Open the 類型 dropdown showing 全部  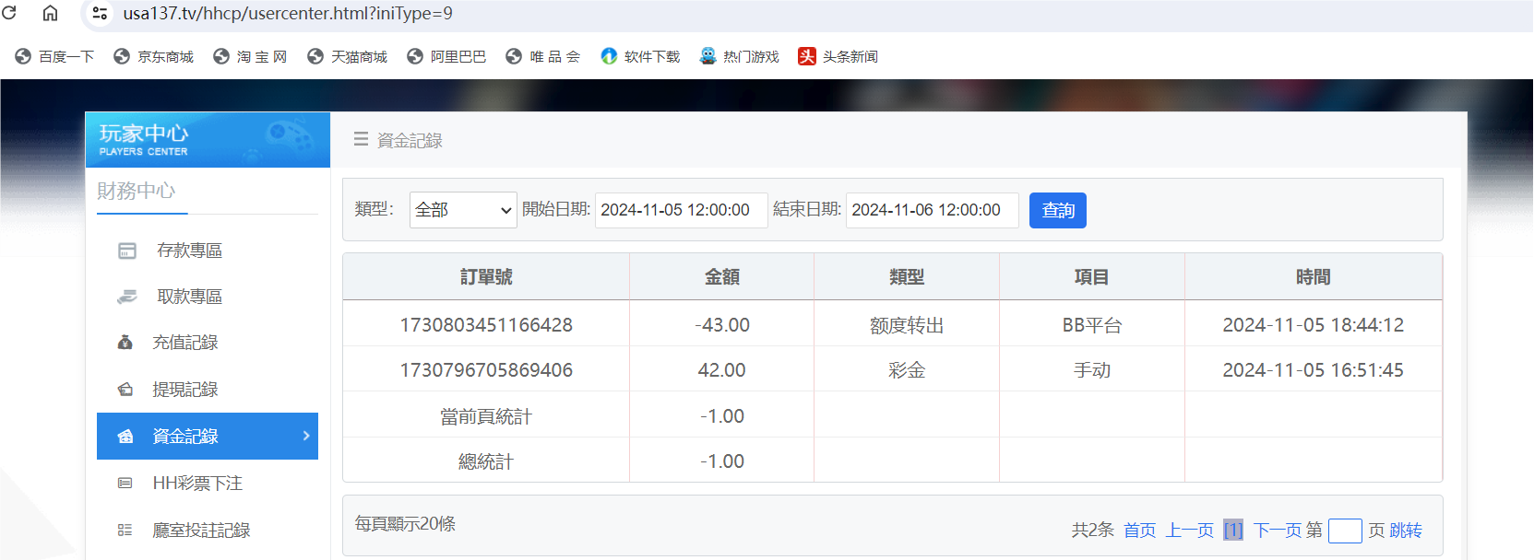click(463, 210)
